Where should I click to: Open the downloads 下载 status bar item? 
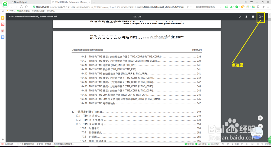tap(235, 144)
